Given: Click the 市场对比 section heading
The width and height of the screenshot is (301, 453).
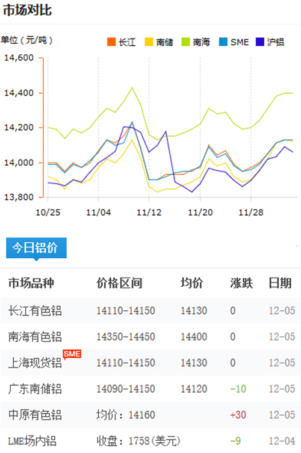Looking at the screenshot, I should pos(27,10).
